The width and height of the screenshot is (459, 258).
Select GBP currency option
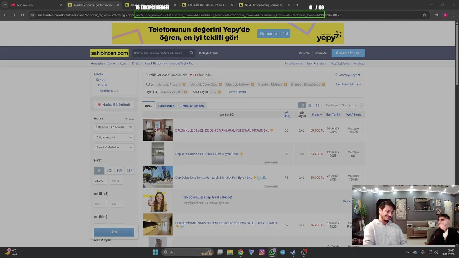click(129, 171)
